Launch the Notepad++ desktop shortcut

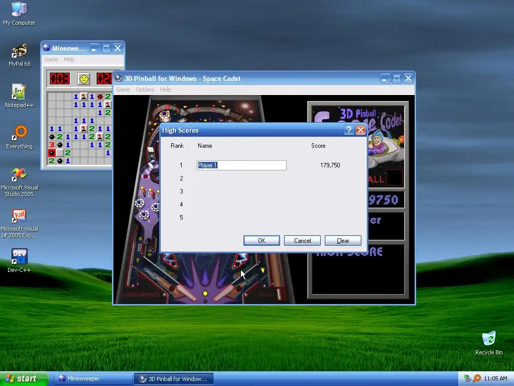tap(19, 96)
